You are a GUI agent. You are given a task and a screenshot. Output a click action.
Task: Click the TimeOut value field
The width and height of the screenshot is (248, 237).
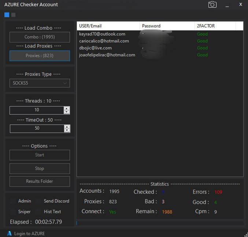[x=37, y=129]
